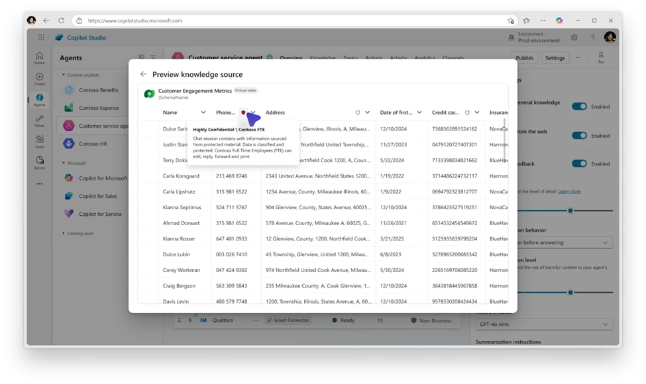The height and width of the screenshot is (384, 646).
Task: Open the 'Learn more' link about detail level
Action: point(569,191)
